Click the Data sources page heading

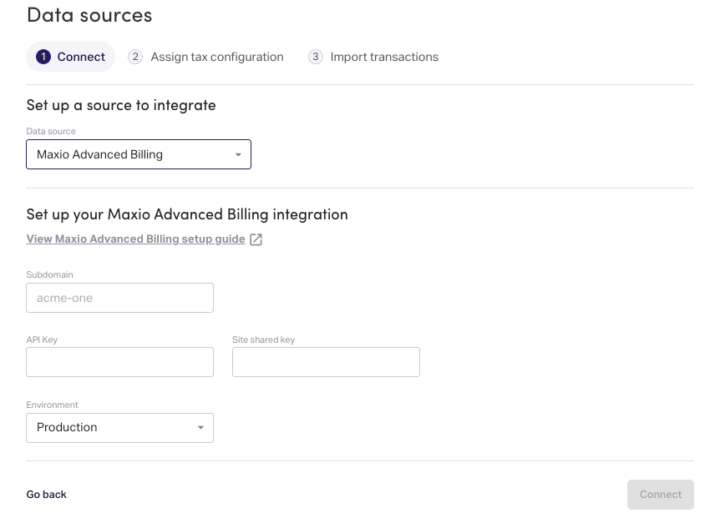coord(89,15)
